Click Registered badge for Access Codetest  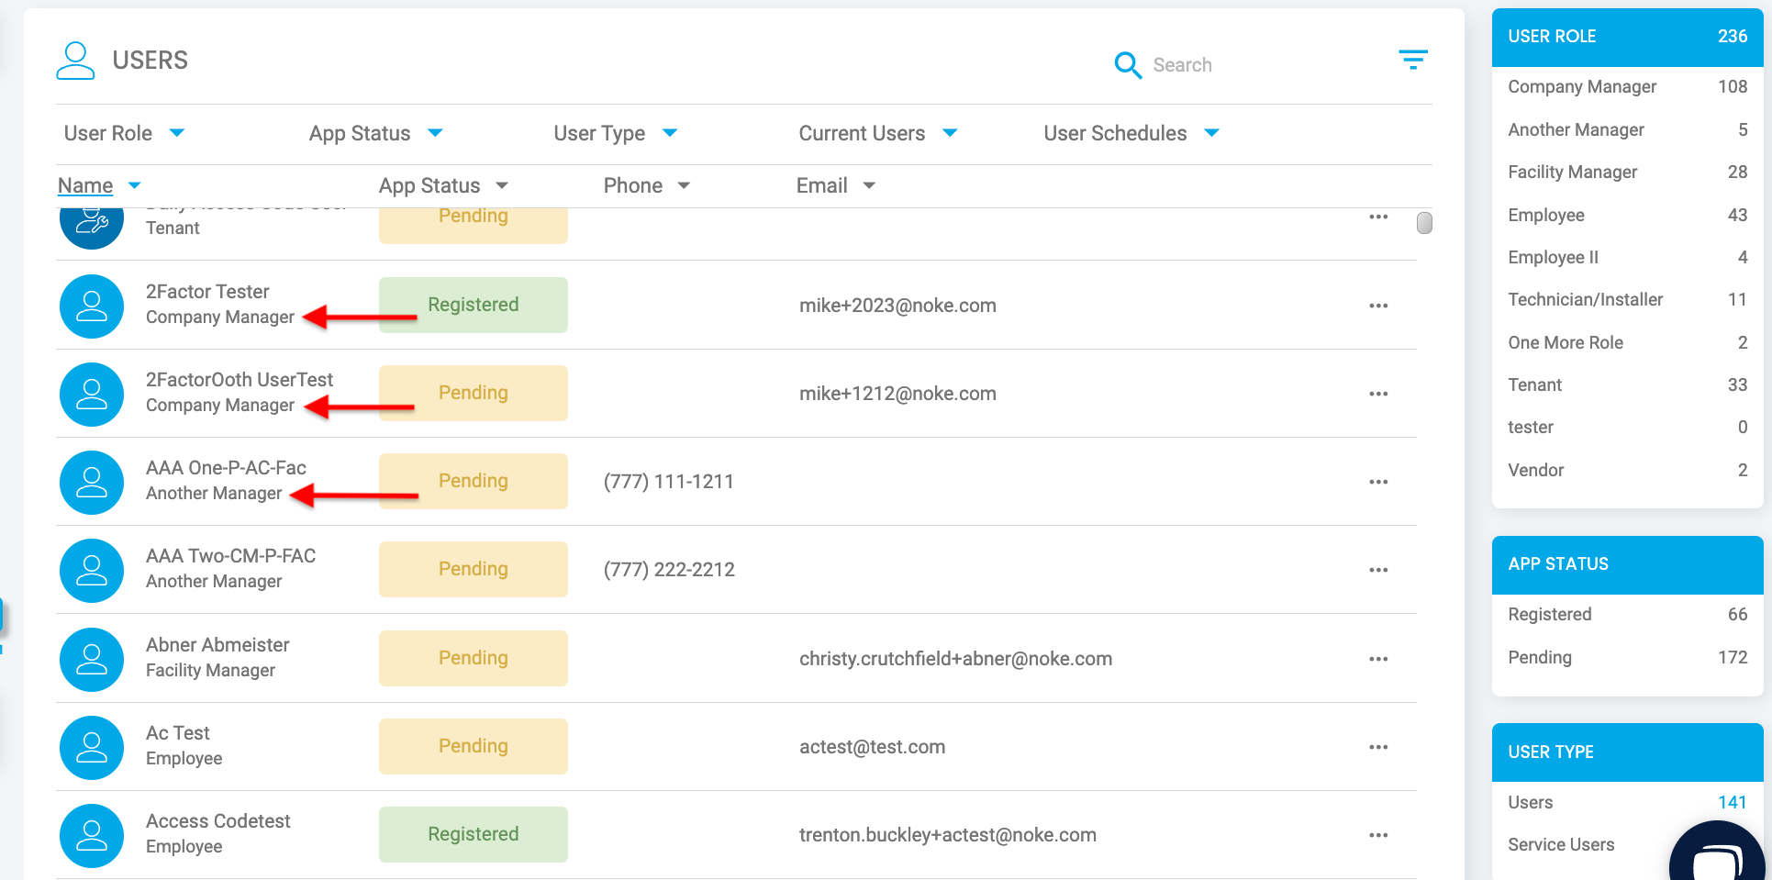(474, 834)
